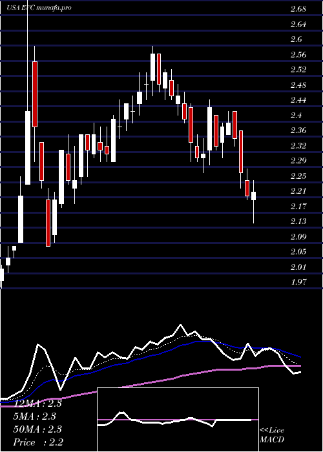
Task: Click the 'Price : 2.2' legend text
Action: (38, 442)
